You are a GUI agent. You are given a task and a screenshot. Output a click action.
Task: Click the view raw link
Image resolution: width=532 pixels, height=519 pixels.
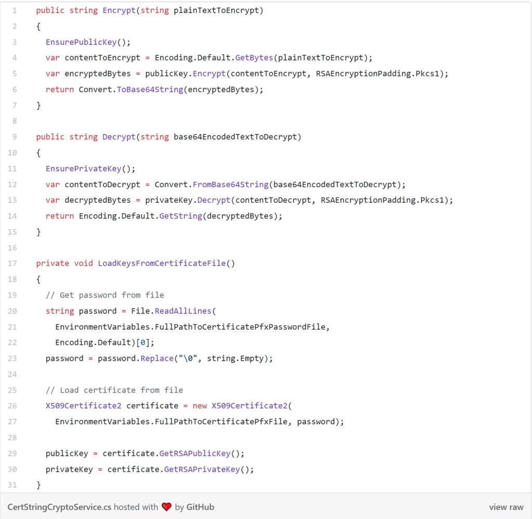coord(506,507)
